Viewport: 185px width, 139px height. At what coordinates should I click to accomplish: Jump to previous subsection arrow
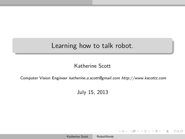point(142,131)
